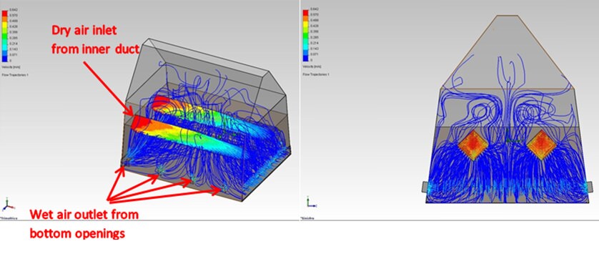This screenshot has height=259, width=599.
Task: Click the 'Flow Trajectories 1' label in right viewport
Action: 316,74
